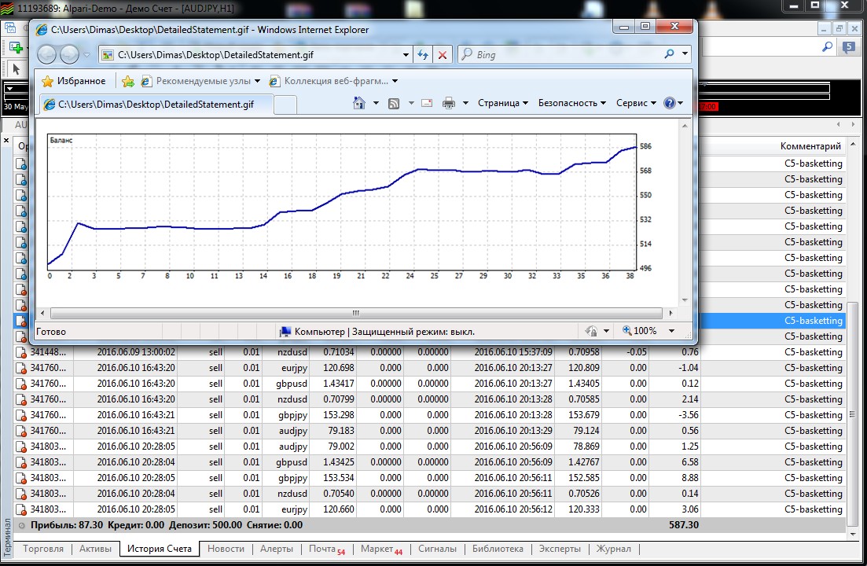The height and width of the screenshot is (566, 867).
Task: Select the История Счета terminal tab
Action: pos(160,549)
